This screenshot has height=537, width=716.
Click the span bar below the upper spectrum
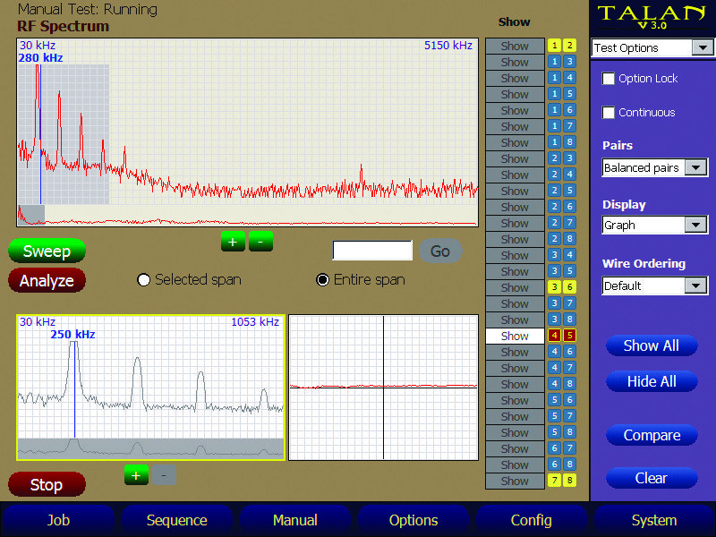click(x=247, y=216)
